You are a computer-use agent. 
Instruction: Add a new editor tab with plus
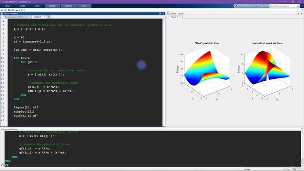coord(48,17)
